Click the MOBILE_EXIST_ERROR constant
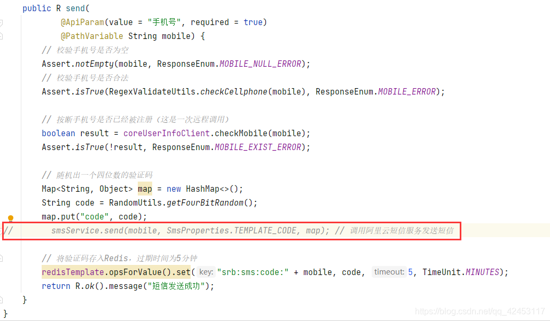This screenshot has height=321, width=550. [258, 147]
